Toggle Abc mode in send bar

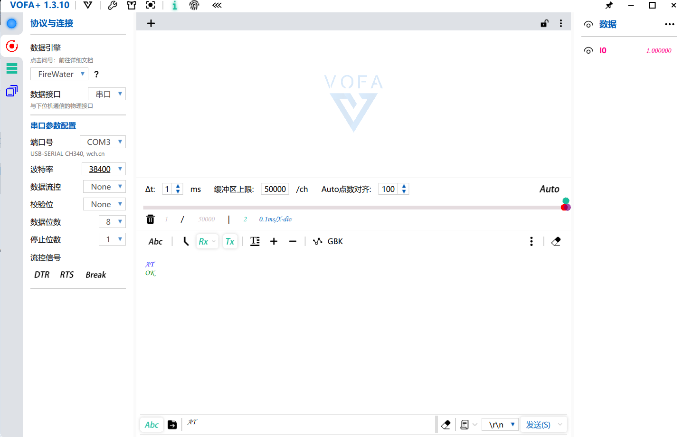click(152, 425)
